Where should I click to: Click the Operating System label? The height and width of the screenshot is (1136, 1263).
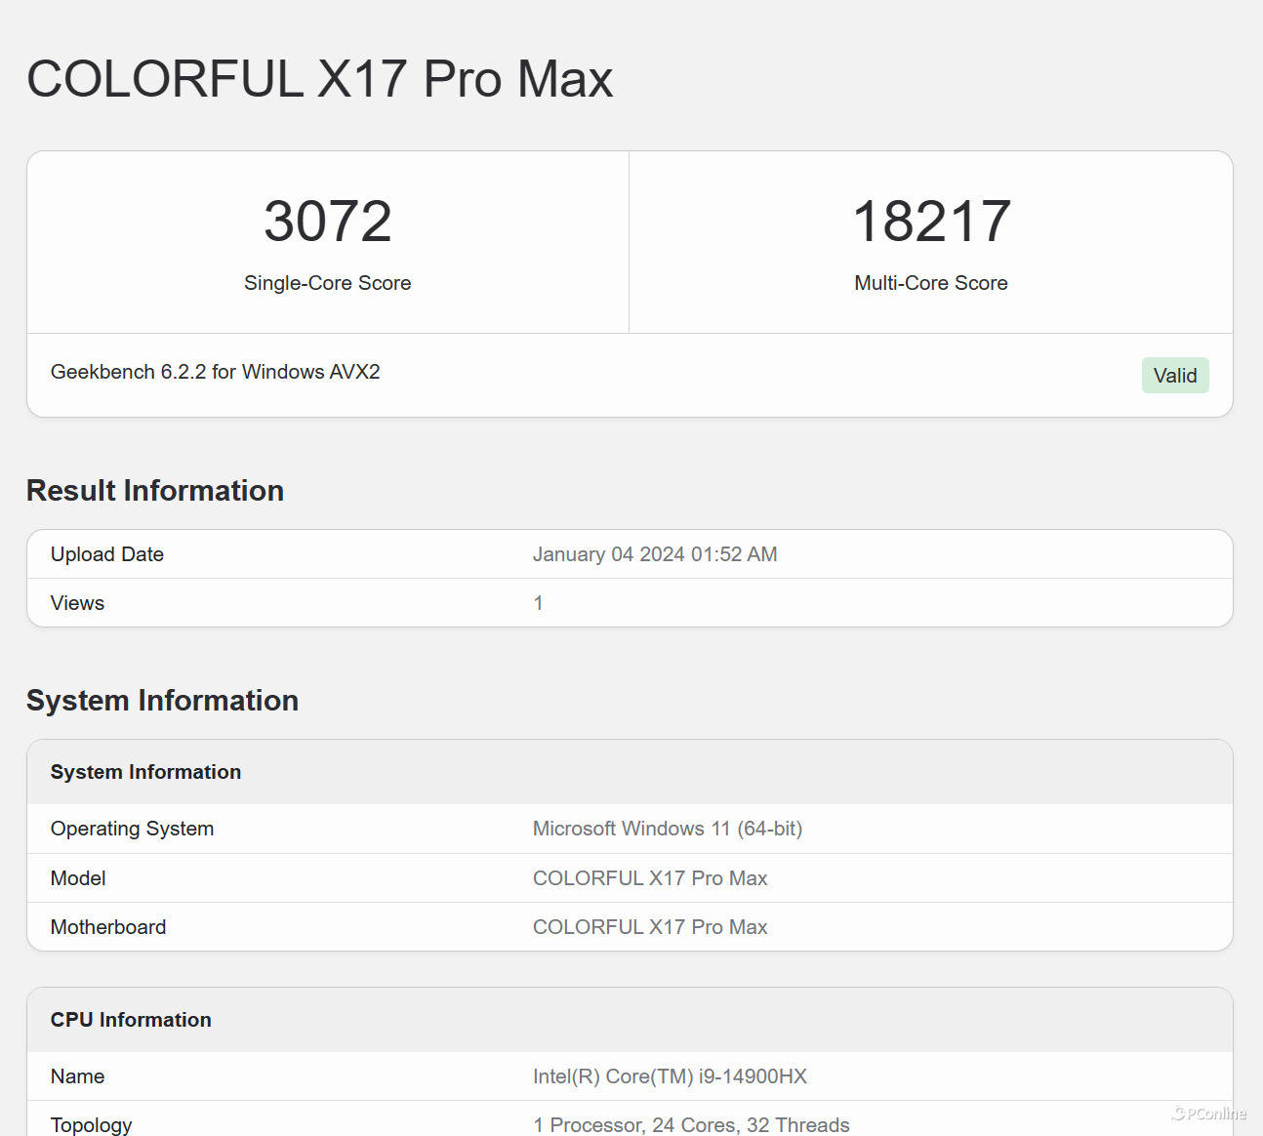(132, 829)
